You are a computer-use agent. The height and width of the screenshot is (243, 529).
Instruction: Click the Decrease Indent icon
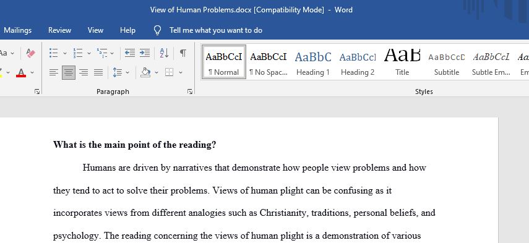tap(130, 53)
